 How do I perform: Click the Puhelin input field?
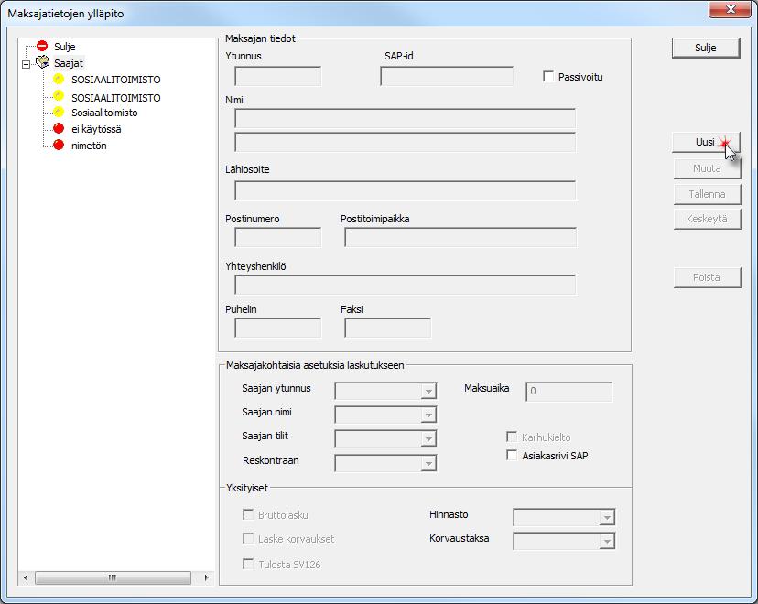[x=278, y=328]
